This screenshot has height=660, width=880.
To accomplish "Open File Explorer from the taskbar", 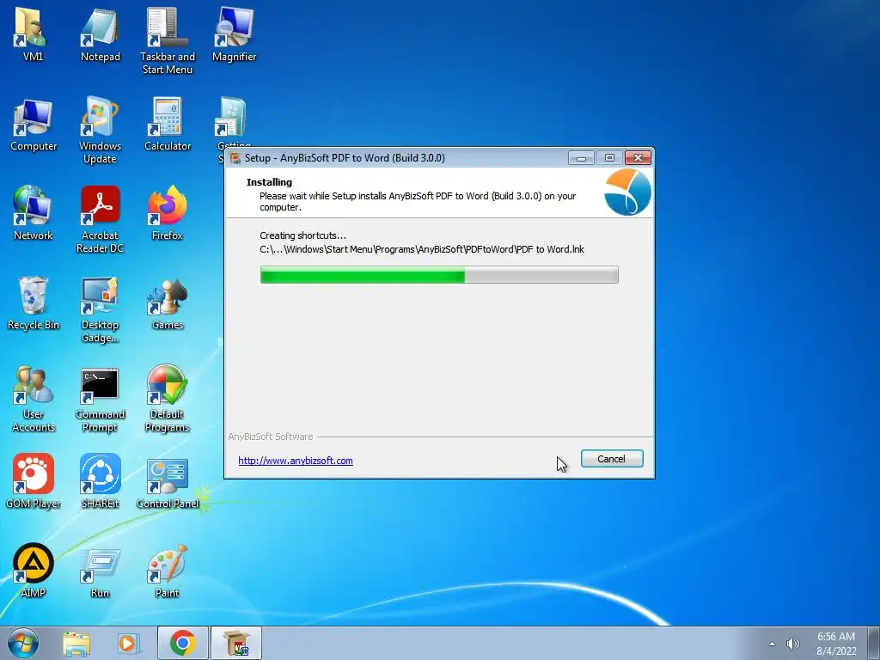I will (76, 644).
